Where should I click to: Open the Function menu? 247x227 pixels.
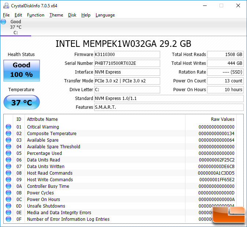click(x=36, y=15)
